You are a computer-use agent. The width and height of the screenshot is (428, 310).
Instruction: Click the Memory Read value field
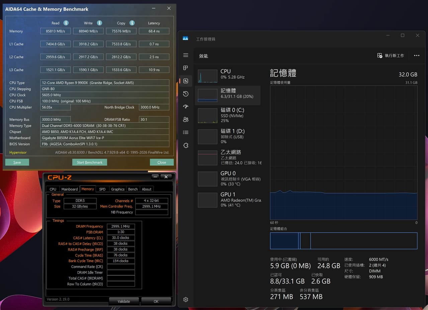point(56,31)
